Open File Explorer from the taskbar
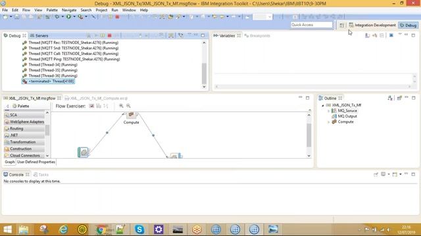 point(24,229)
